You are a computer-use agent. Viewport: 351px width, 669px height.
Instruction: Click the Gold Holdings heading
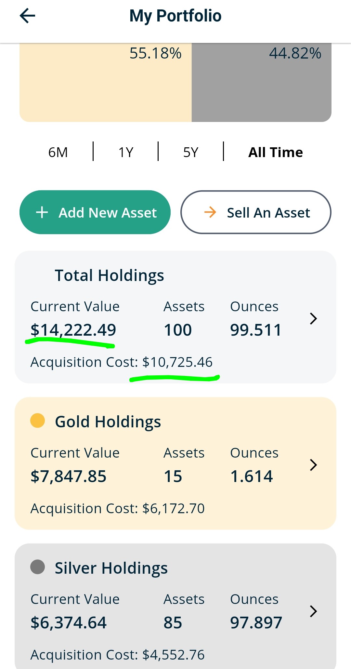point(108,421)
